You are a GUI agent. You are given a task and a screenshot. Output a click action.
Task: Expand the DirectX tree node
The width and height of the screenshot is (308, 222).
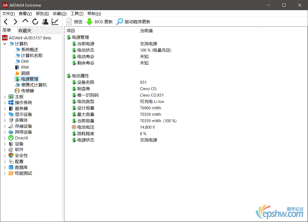point(5,138)
